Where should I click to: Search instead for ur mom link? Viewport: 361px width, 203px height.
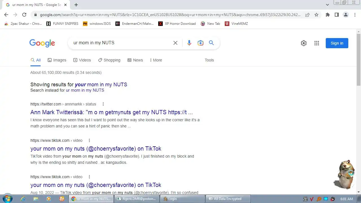85,90
